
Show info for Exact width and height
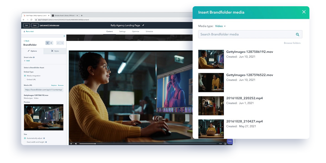pyautogui.click(x=46, y=142)
